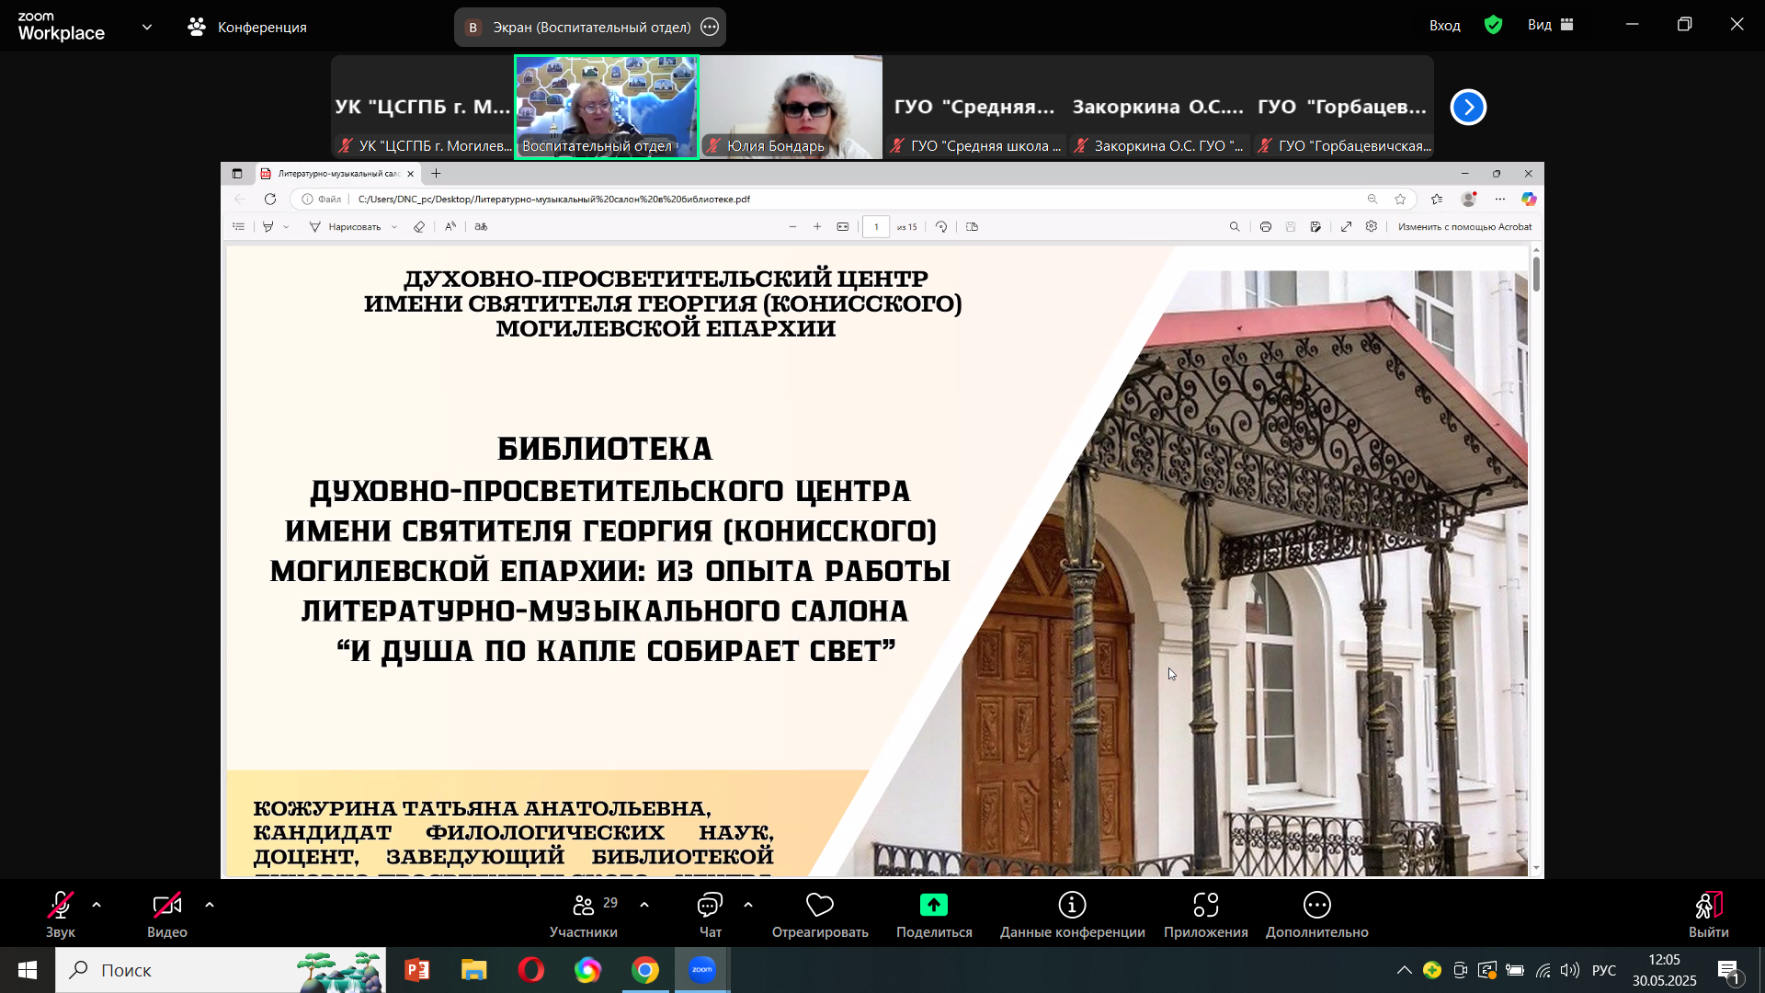
Task: Open the PowerPoint icon on taskbar
Action: point(416,970)
